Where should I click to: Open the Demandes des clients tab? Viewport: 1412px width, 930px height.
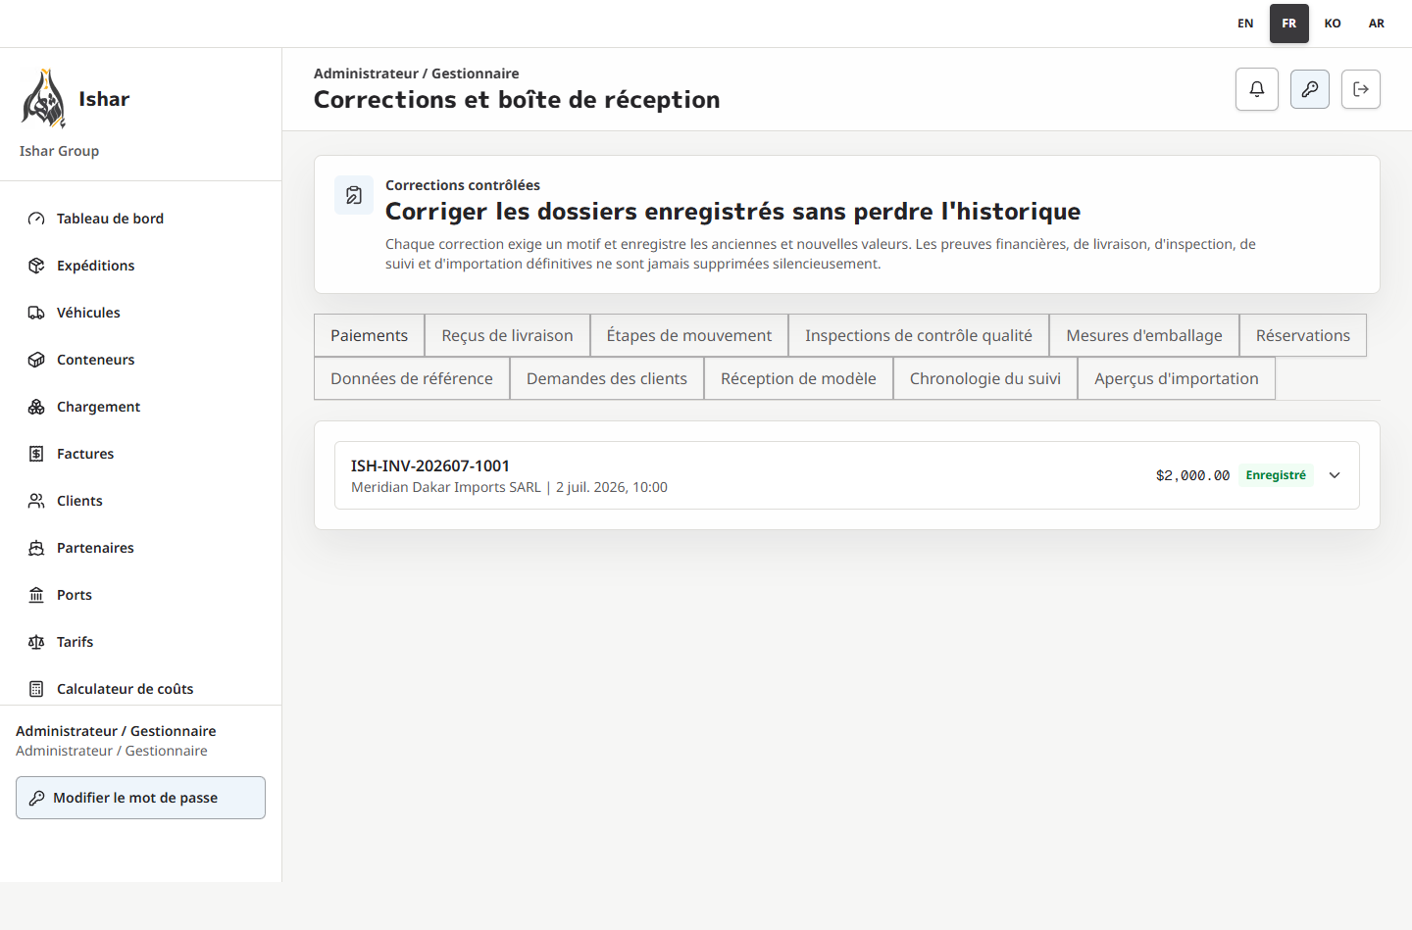click(x=607, y=378)
